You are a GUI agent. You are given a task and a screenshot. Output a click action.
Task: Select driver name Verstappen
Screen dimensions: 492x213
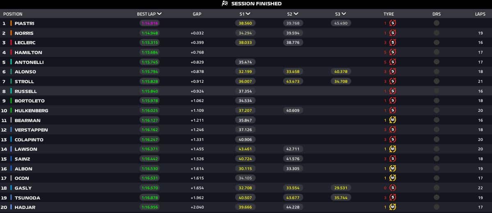point(31,130)
